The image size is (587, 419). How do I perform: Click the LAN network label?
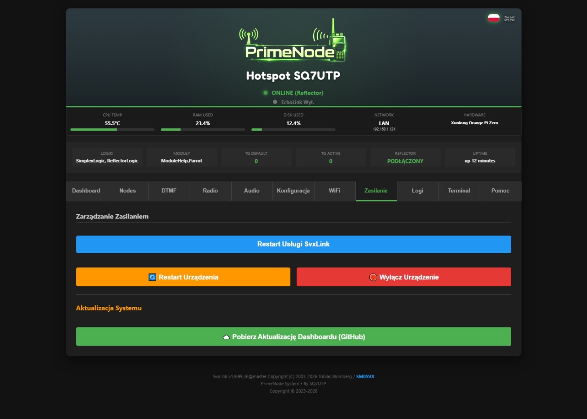[x=384, y=123]
